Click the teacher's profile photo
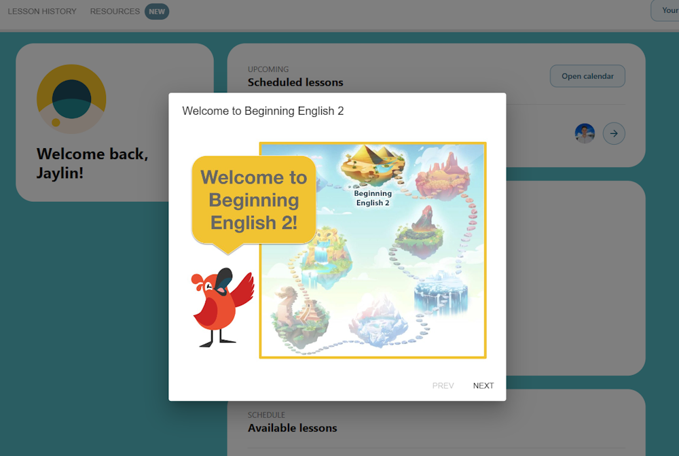Viewport: 679px width, 456px height. click(x=585, y=134)
